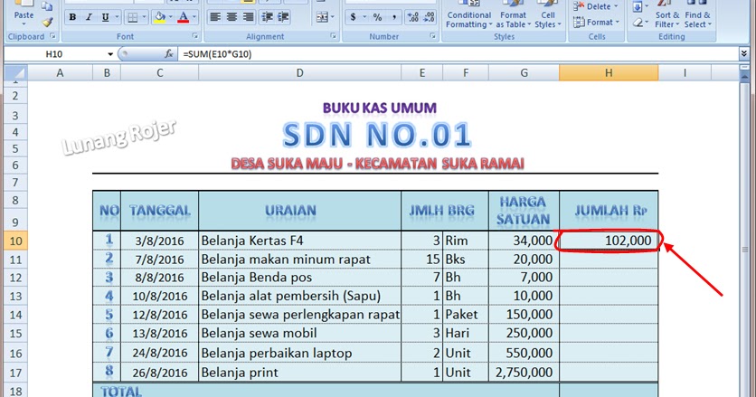Expand the formula bar

[x=744, y=53]
